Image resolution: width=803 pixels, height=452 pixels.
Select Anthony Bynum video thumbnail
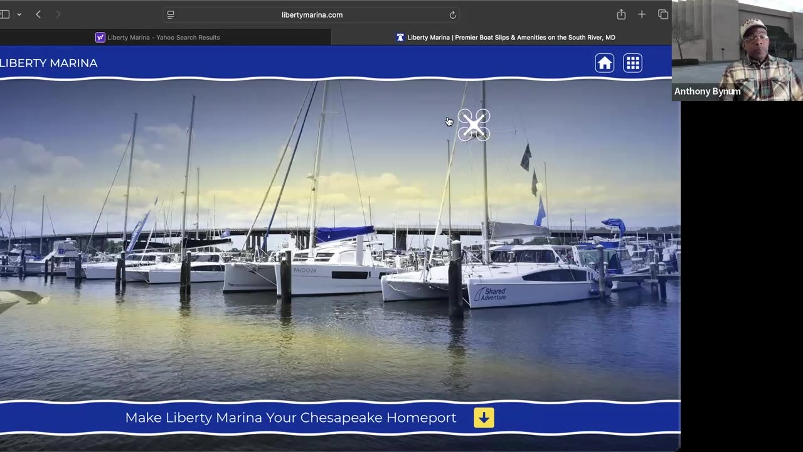click(737, 50)
